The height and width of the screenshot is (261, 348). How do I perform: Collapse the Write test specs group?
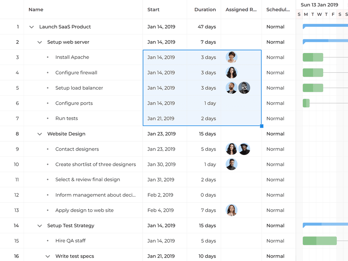pyautogui.click(x=48, y=256)
